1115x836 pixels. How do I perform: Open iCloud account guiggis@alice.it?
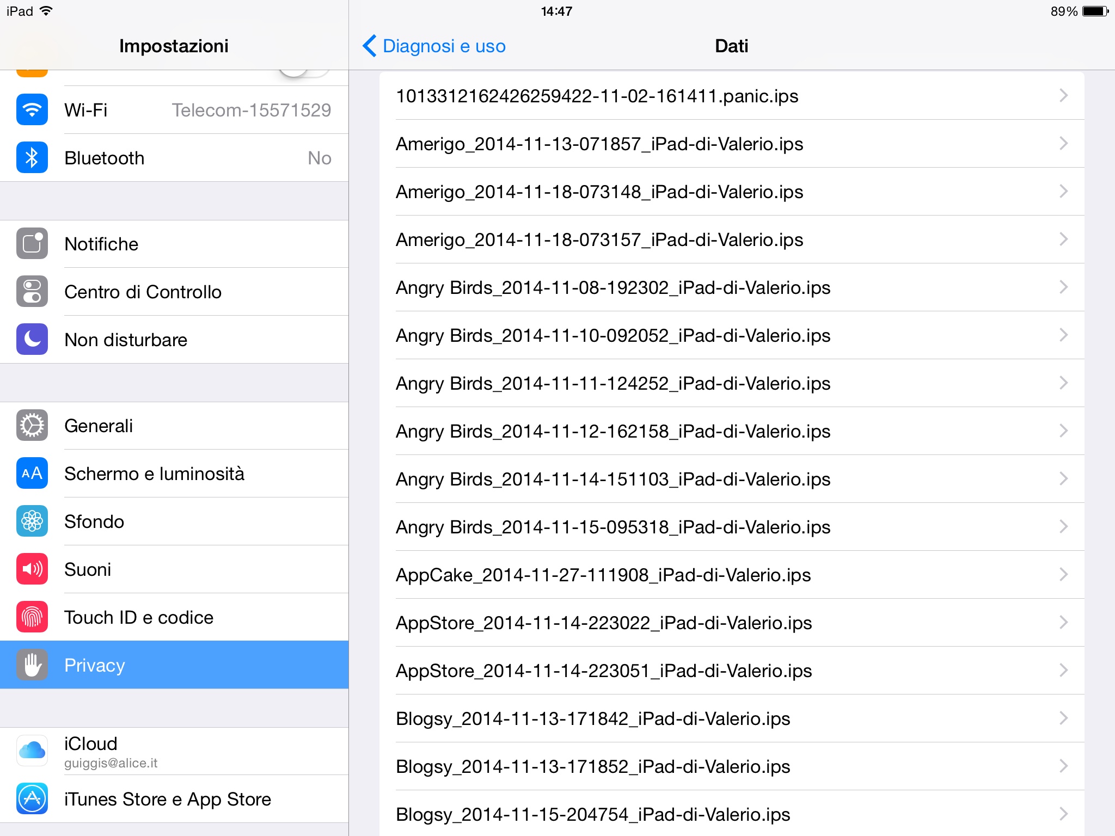(x=174, y=751)
